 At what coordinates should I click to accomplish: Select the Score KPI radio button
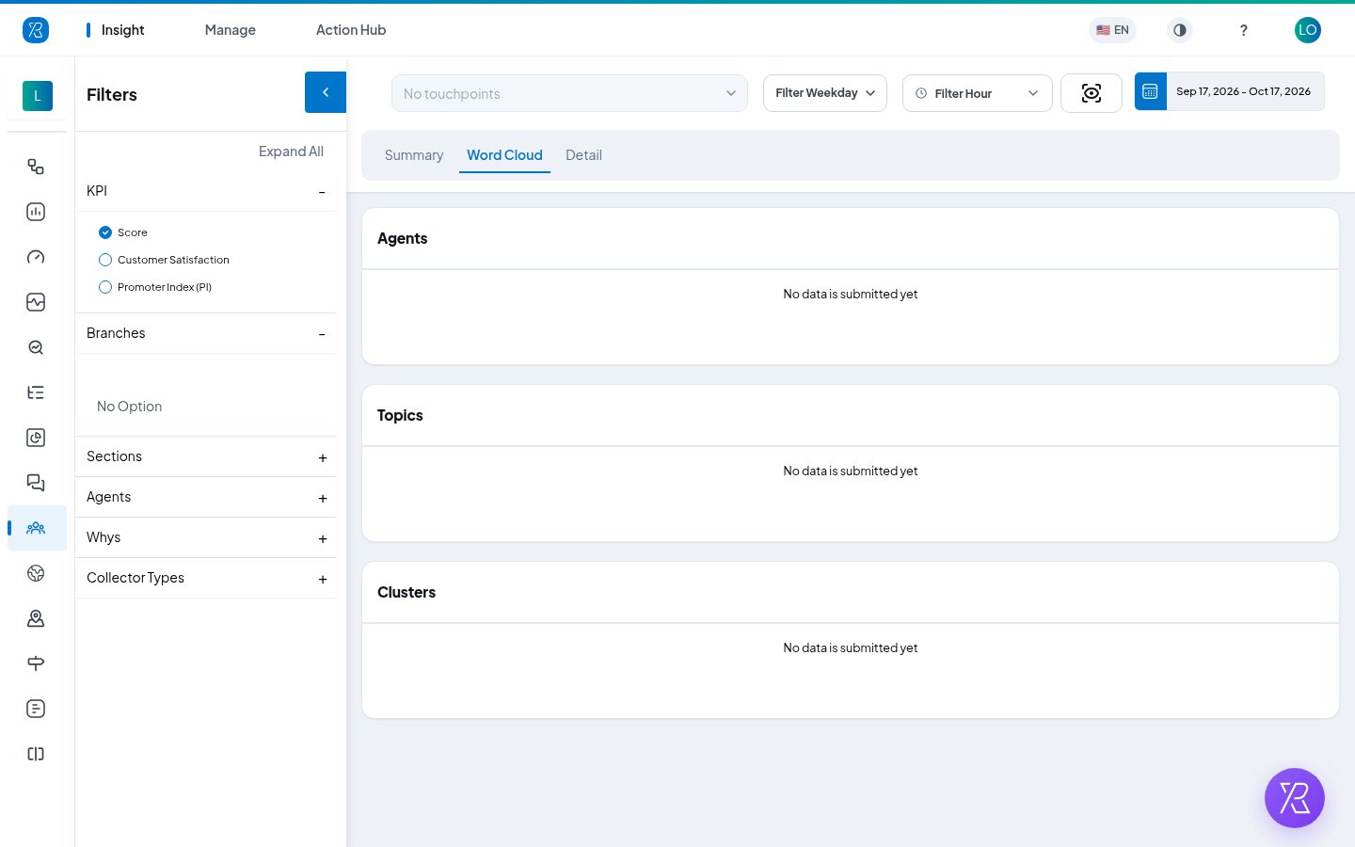(x=105, y=232)
